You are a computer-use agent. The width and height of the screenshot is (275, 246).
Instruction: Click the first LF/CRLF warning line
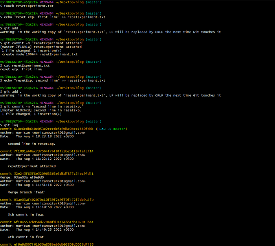110,32
